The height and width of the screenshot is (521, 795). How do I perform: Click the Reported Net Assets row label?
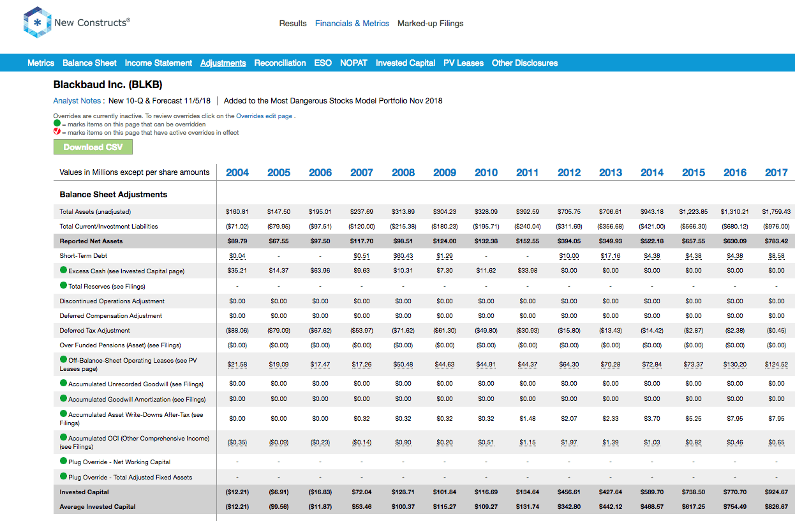pyautogui.click(x=91, y=241)
